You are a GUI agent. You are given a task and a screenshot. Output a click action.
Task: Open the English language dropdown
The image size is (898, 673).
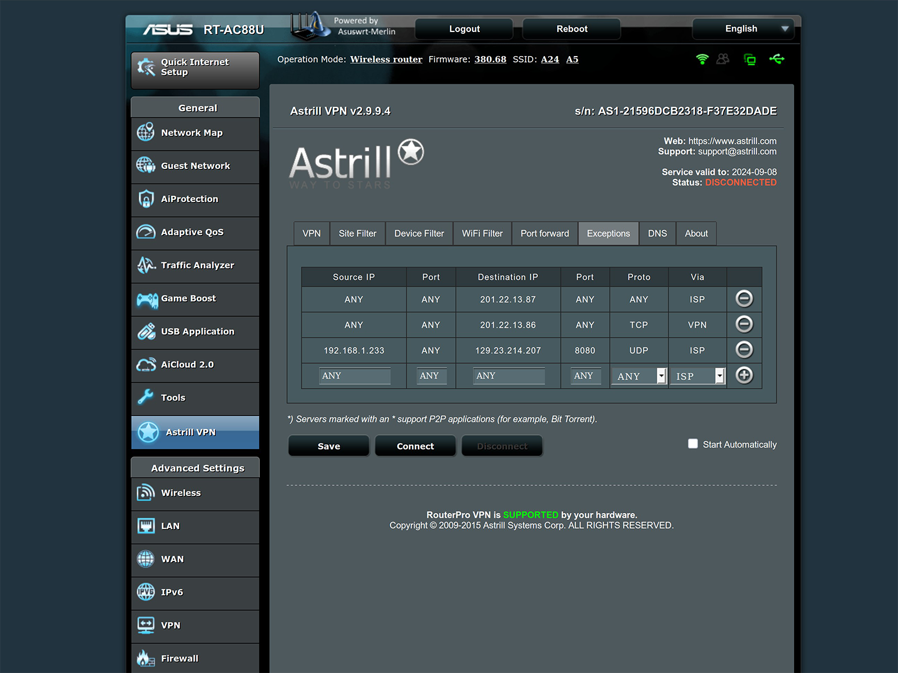[743, 29]
